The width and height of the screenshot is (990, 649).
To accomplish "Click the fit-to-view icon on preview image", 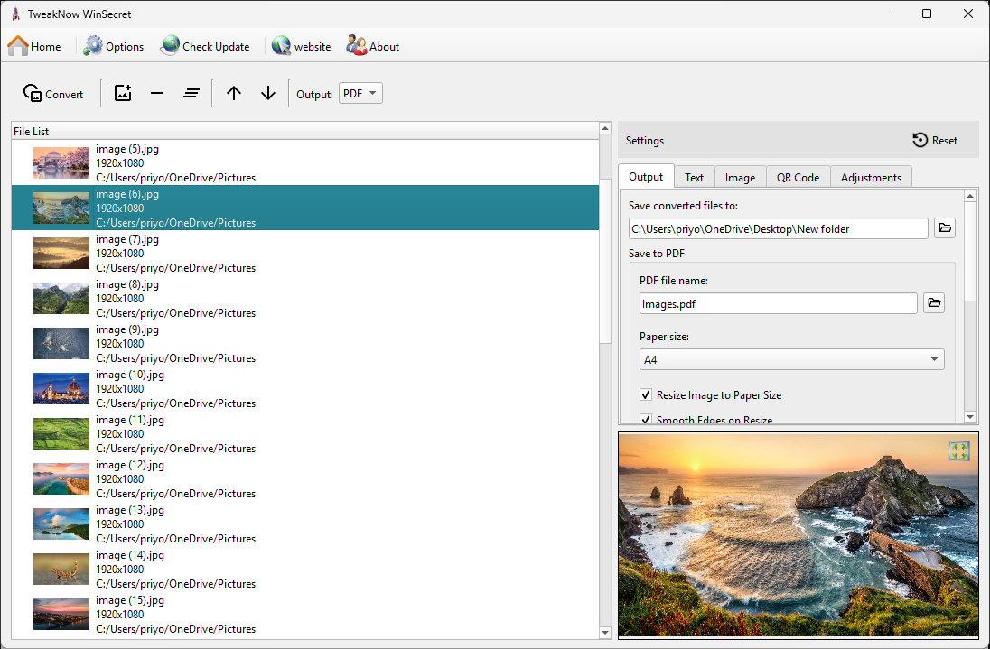I will (x=959, y=450).
